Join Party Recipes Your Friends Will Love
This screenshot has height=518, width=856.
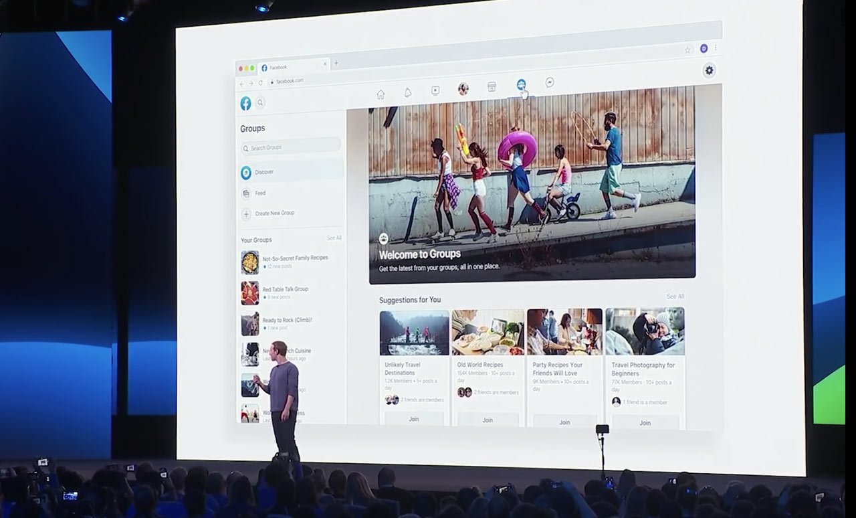coord(564,422)
